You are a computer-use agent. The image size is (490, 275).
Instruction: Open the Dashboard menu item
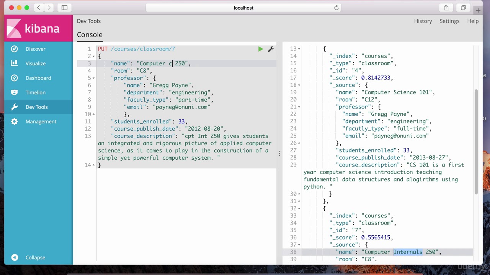[x=38, y=78]
